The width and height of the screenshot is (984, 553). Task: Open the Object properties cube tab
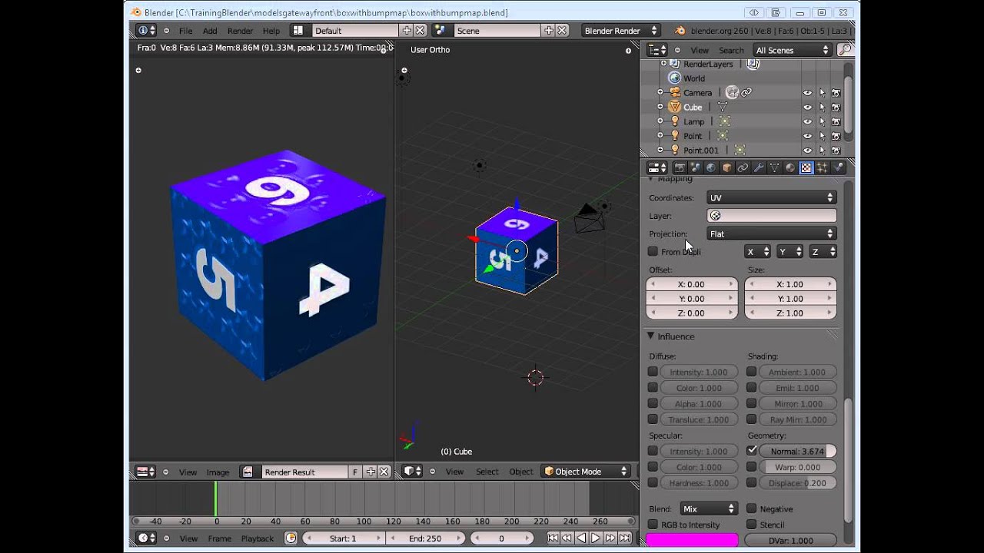(x=727, y=167)
